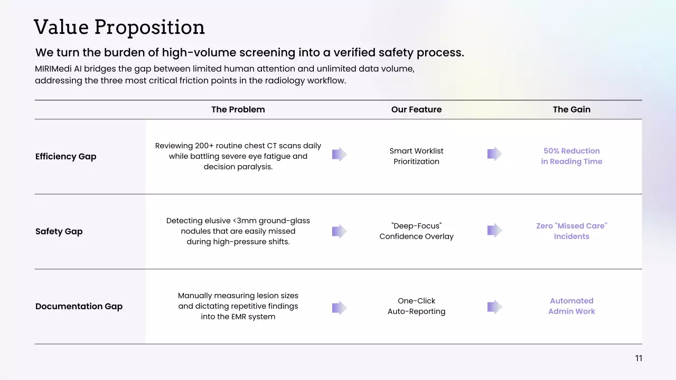
Task: Click the Efficiency Gap row label
Action: [x=66, y=156]
